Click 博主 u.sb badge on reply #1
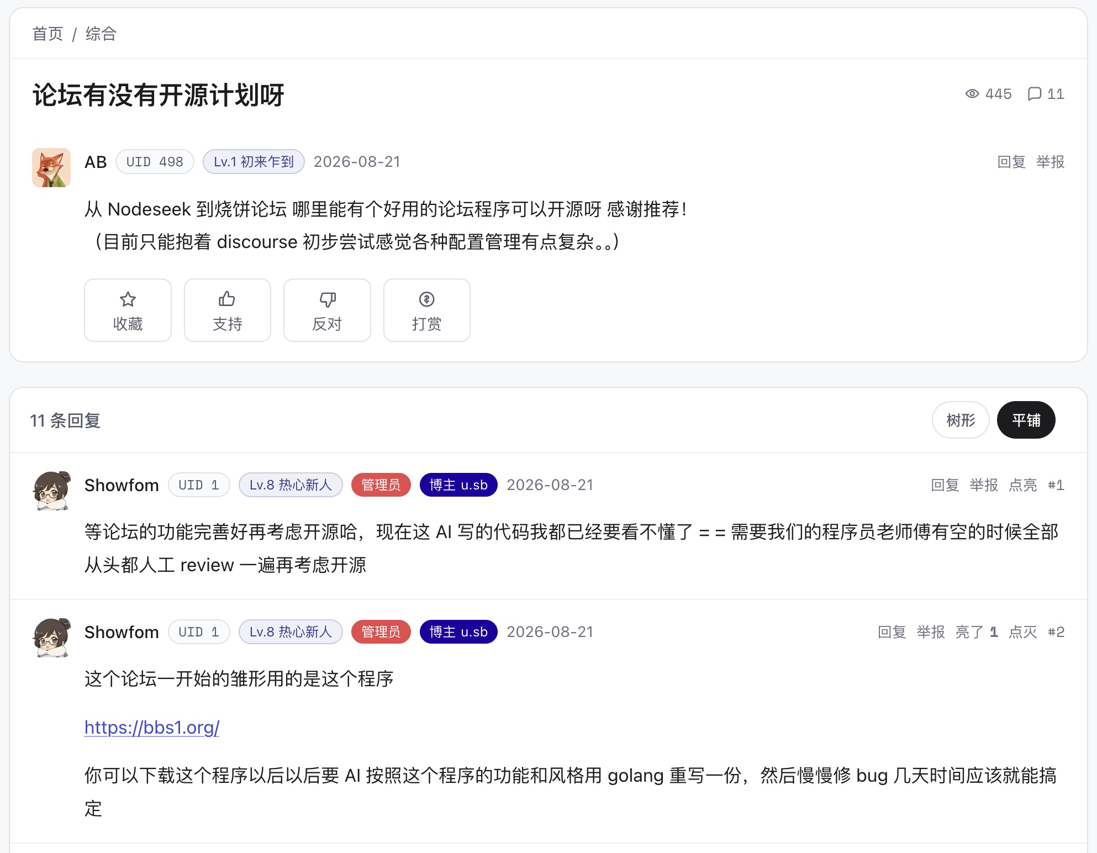Screen dimensions: 1097x853 click(458, 485)
